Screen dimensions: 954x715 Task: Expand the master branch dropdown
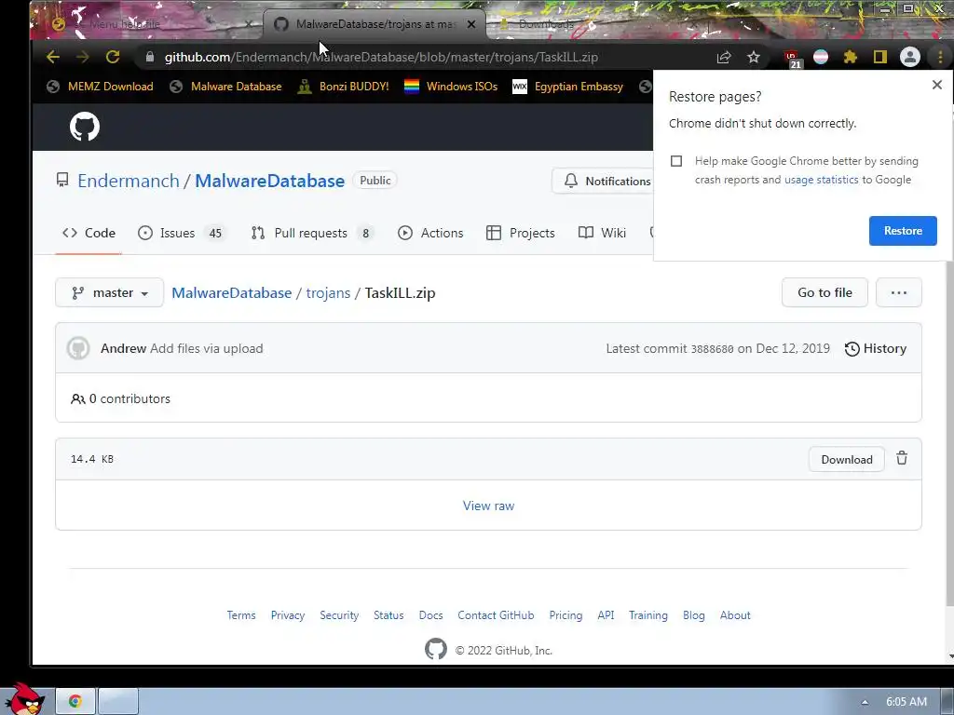(x=110, y=292)
